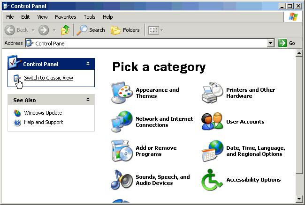Screen dimensions: 305x205
Task: Open the User Accounts icon
Action: (x=212, y=122)
